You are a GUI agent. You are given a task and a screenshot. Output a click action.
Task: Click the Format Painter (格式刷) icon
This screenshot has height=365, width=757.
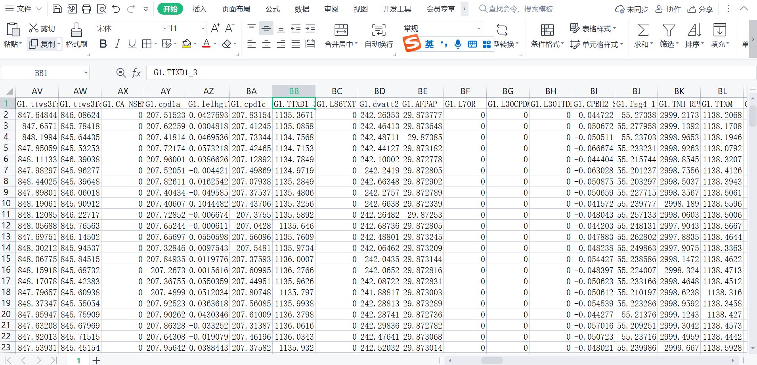click(76, 30)
